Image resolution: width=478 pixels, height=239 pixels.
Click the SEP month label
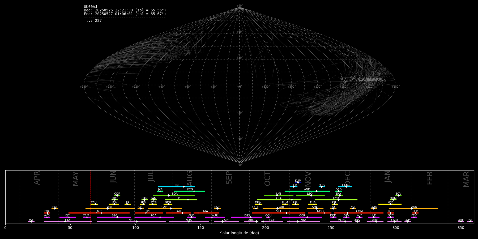pyautogui.click(x=229, y=178)
